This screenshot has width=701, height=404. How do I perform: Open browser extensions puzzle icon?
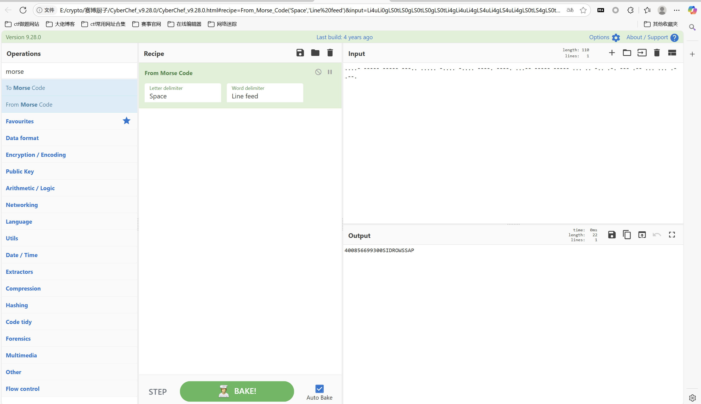point(631,10)
